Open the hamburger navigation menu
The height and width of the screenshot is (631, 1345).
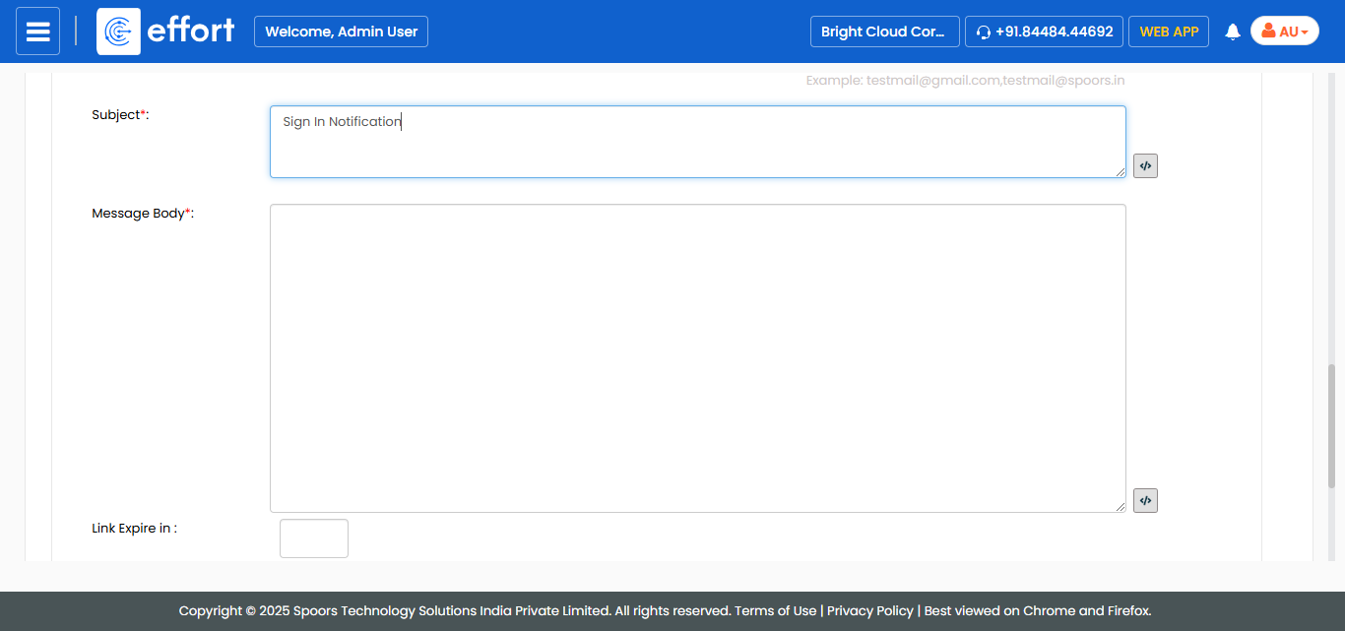coord(37,32)
